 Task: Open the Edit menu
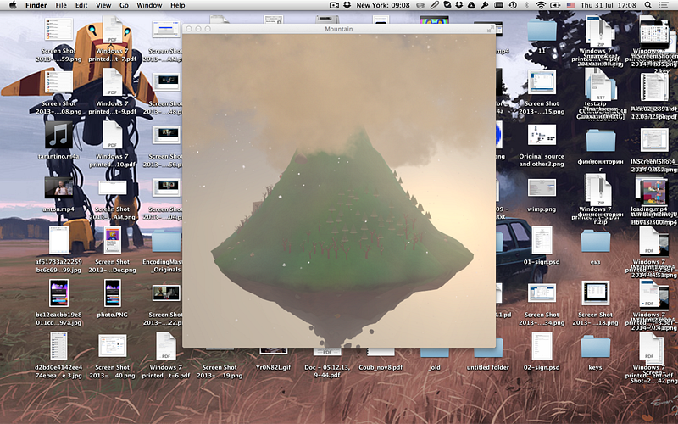tap(81, 5)
